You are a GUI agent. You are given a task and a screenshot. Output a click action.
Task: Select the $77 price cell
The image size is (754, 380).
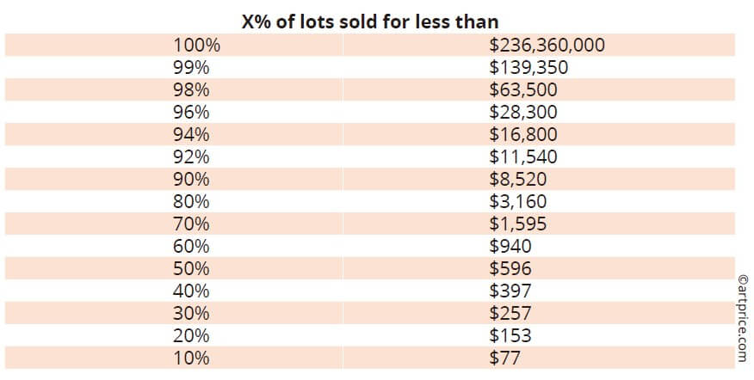pyautogui.click(x=505, y=358)
